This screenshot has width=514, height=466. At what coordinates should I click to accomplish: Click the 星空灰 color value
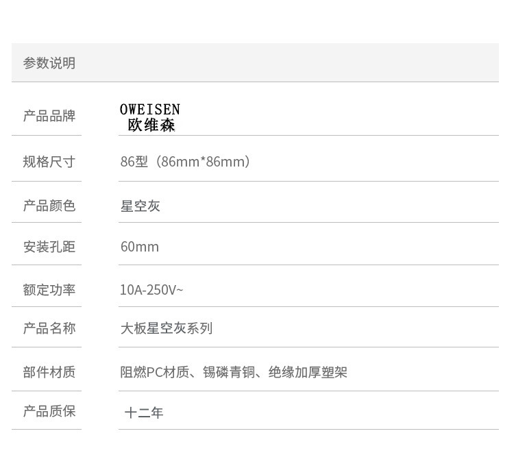point(140,206)
